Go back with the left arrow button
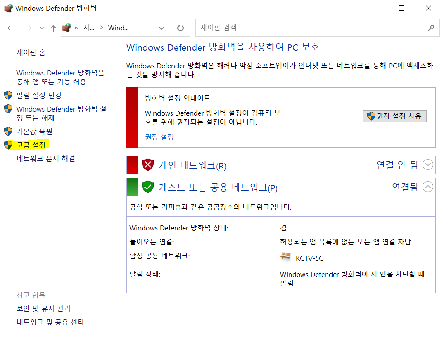 [11, 28]
